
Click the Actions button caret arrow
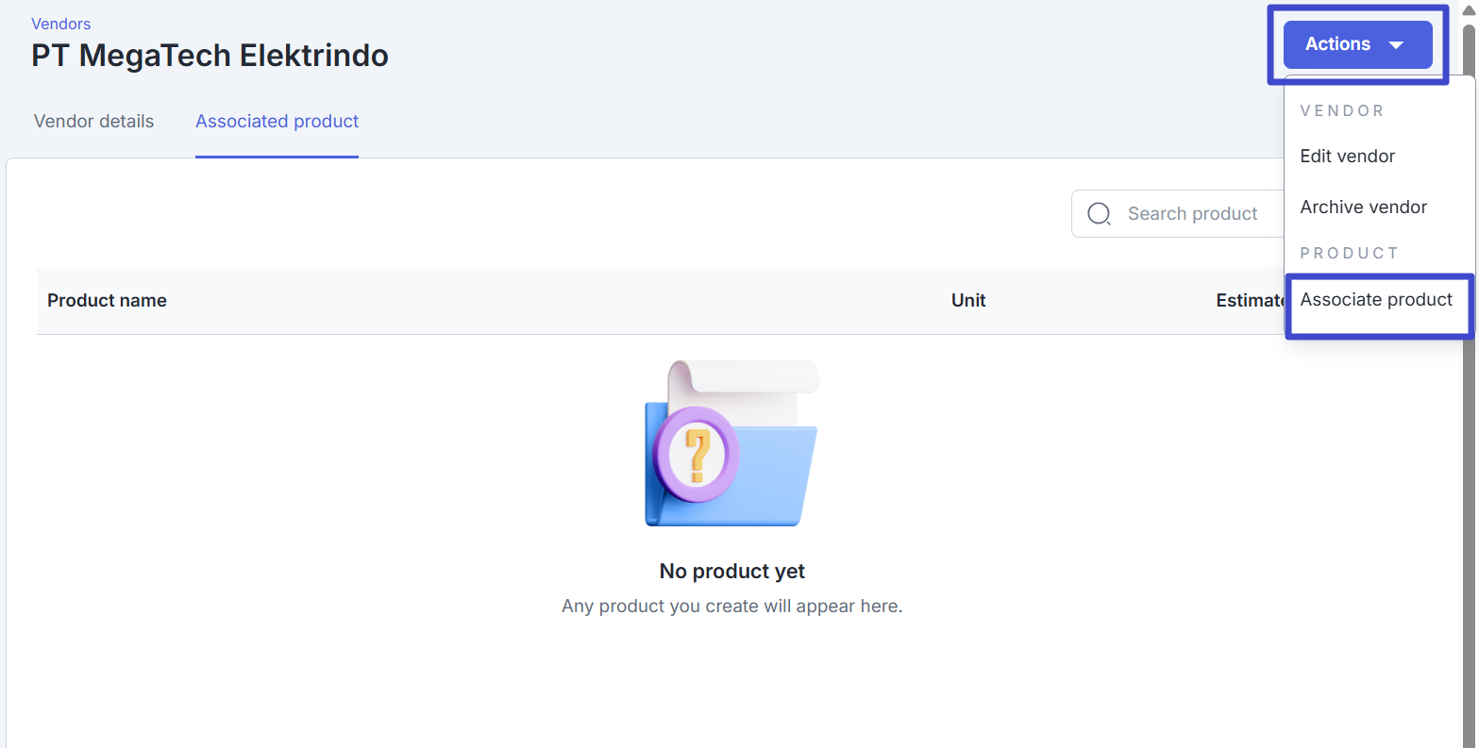pos(1396,45)
